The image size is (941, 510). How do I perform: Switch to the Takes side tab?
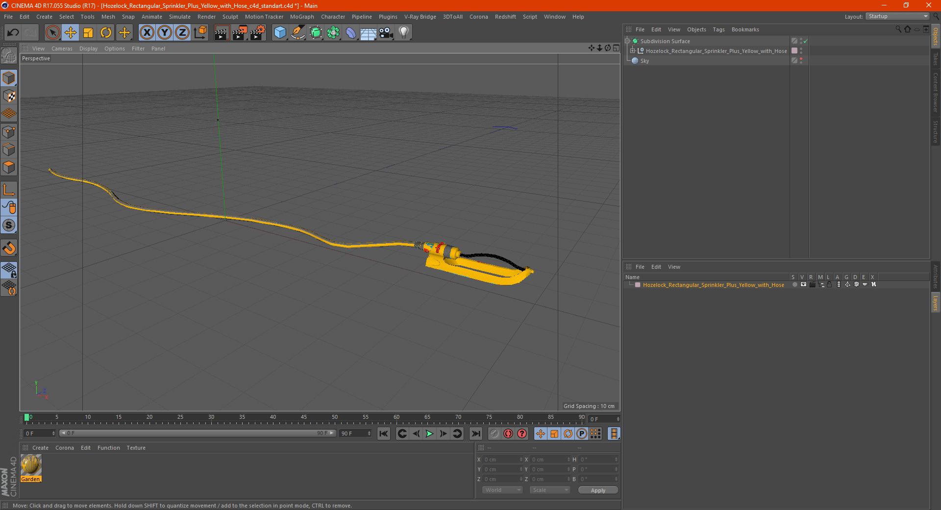pos(935,59)
